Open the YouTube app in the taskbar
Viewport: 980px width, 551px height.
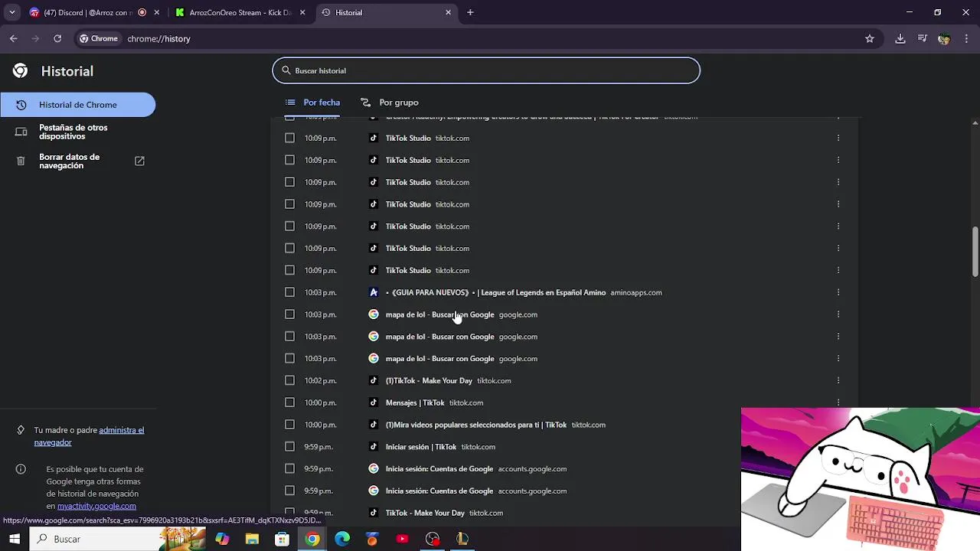(x=402, y=539)
